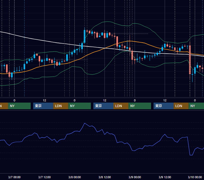
Task: Select the 3/8 00:00 time axis label
Action: [74, 177]
